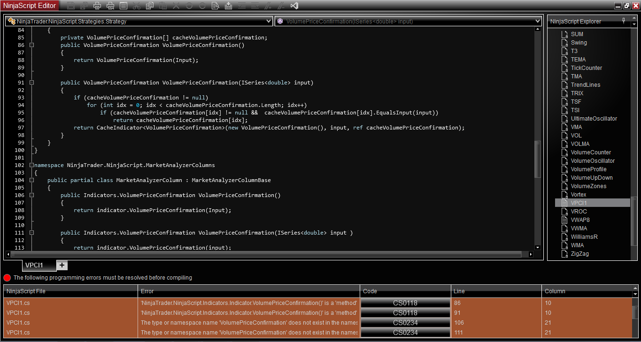Screen dimensions: 641x342
Task: Select TrendLines in the explorer list
Action: pos(586,85)
